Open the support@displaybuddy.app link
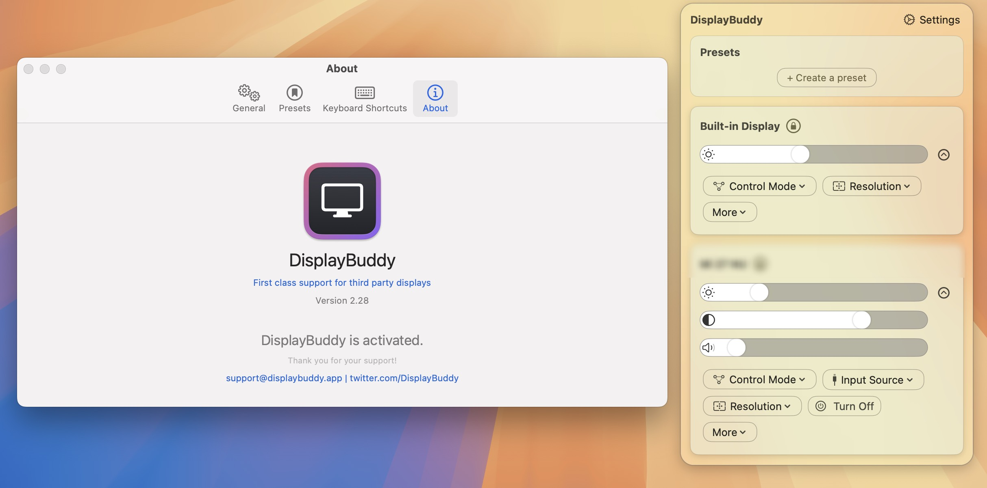 pos(283,378)
